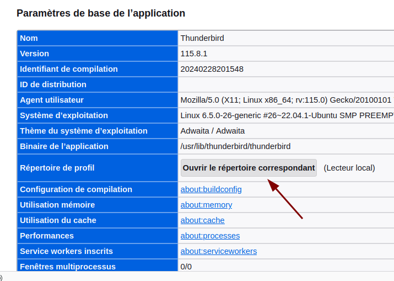
Task: Click the /usr/lib/thunderbird/thunderbird binary path
Action: (235, 146)
